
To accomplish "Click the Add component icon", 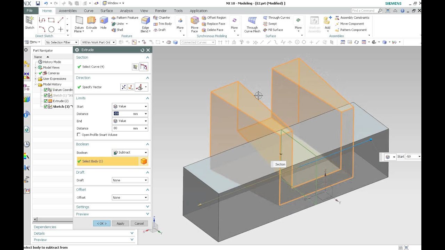I will [x=327, y=23].
